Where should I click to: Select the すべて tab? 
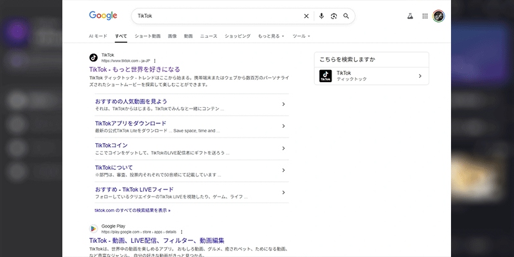121,36
